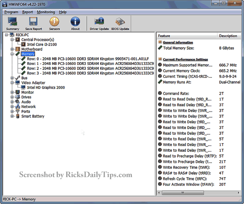Screen dimensions: 244x204
Task: Collapse the Memory branch
Action: pos(12,54)
